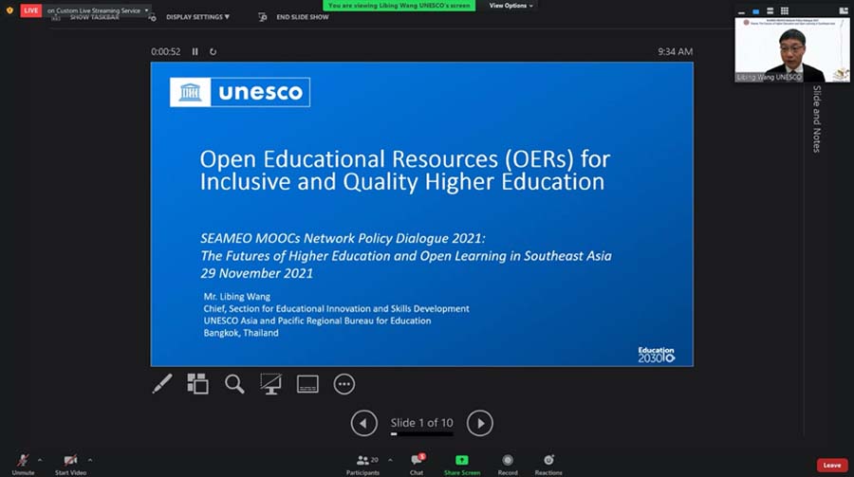Start recording with the Record button
Screen dimensions: 854x477
pyautogui.click(x=508, y=465)
